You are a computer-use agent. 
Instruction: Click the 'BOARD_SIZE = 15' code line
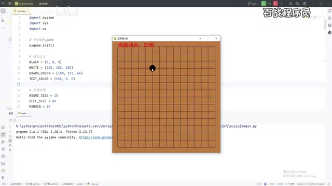(x=44, y=96)
